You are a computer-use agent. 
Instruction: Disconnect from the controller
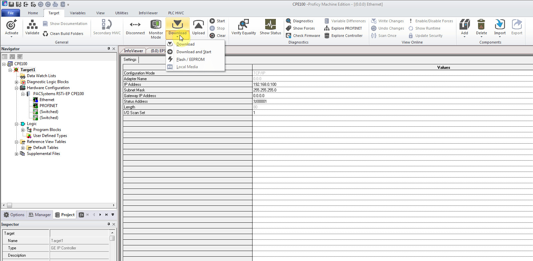135,27
